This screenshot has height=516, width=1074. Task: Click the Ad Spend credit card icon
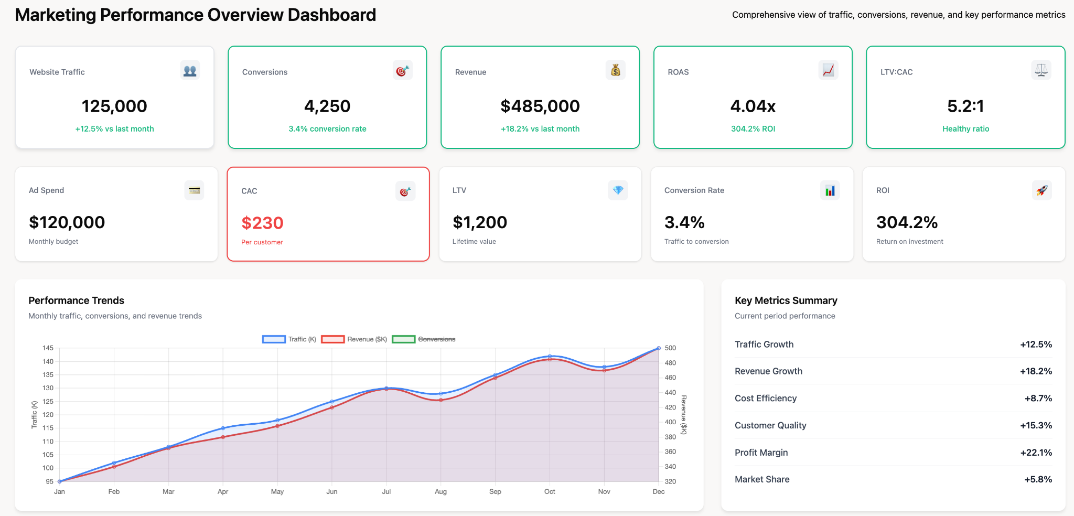tap(195, 190)
